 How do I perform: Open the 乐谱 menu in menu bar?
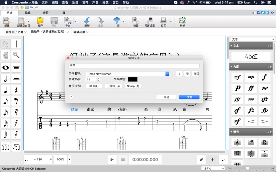pos(75,2)
